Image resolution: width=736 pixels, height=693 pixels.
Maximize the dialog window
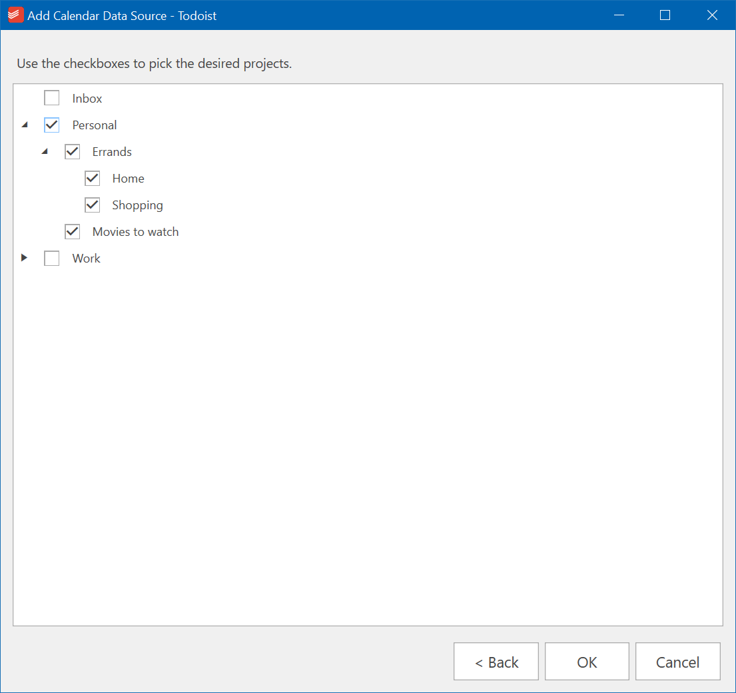point(665,15)
